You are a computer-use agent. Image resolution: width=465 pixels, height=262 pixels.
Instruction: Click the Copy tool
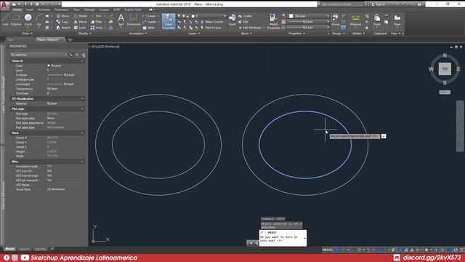(x=62, y=22)
